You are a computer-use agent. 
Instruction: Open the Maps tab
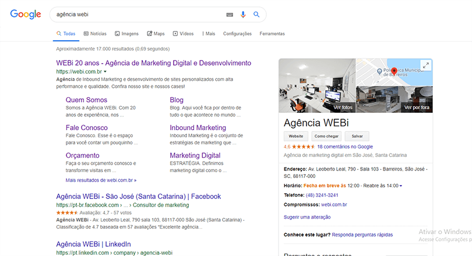pos(156,34)
